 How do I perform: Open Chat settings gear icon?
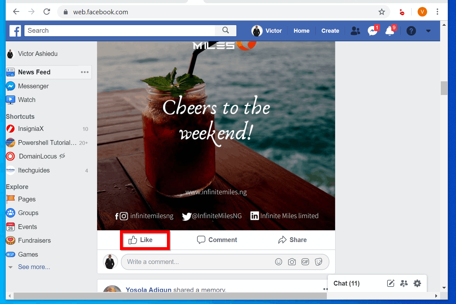click(417, 283)
